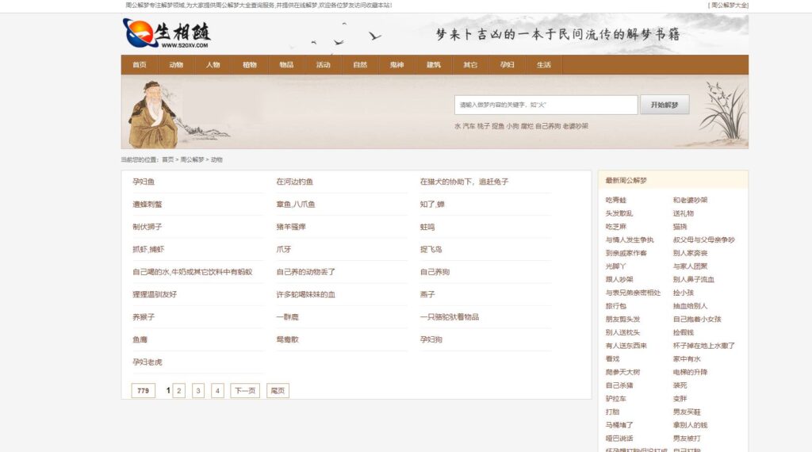This screenshot has height=452, width=812.
Task: Open the 自己养的动物丢了 entry
Action: [305, 272]
